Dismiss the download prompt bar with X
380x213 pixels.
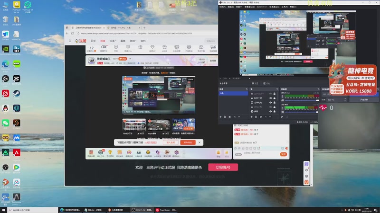click(x=199, y=142)
